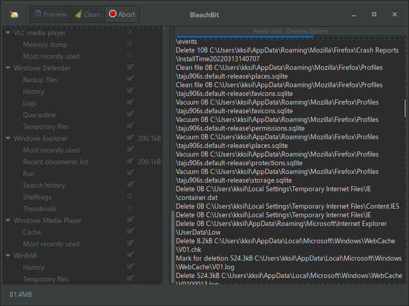Click the 'Delete 8.2kB' WebCache log line
Screen dimensions: 409x306
pos(286,241)
